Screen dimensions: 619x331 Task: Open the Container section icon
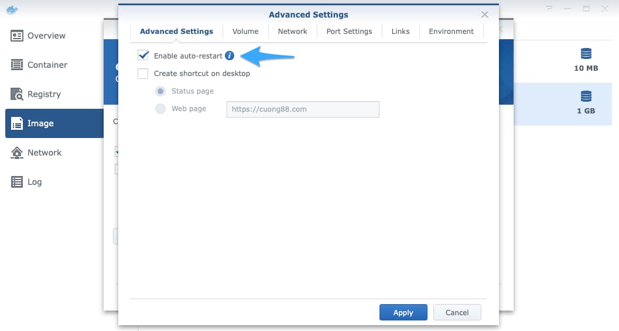coord(17,65)
